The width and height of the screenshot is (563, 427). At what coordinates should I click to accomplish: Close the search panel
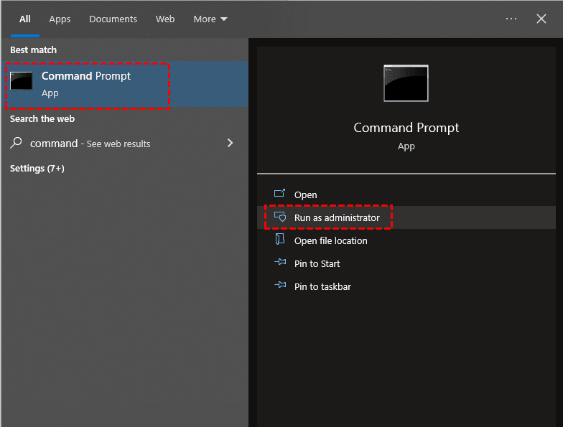pyautogui.click(x=541, y=19)
